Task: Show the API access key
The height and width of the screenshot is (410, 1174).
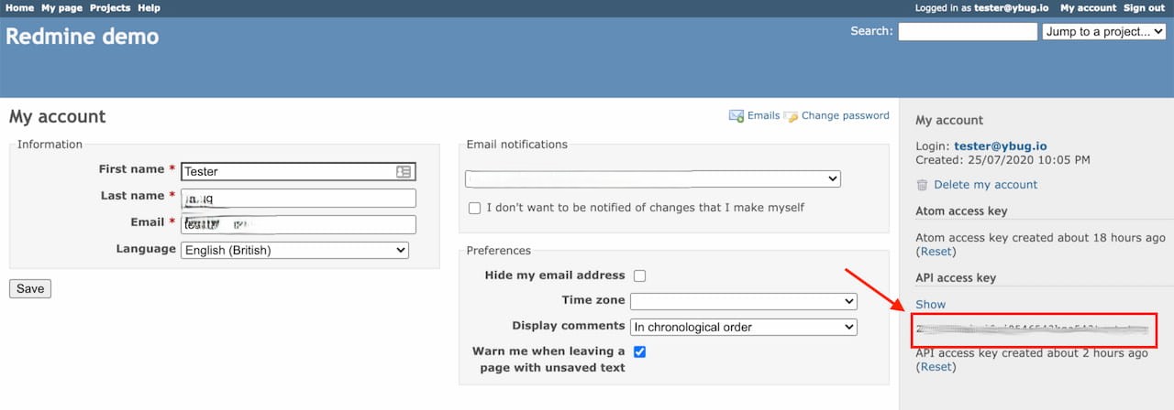Action: [930, 305]
